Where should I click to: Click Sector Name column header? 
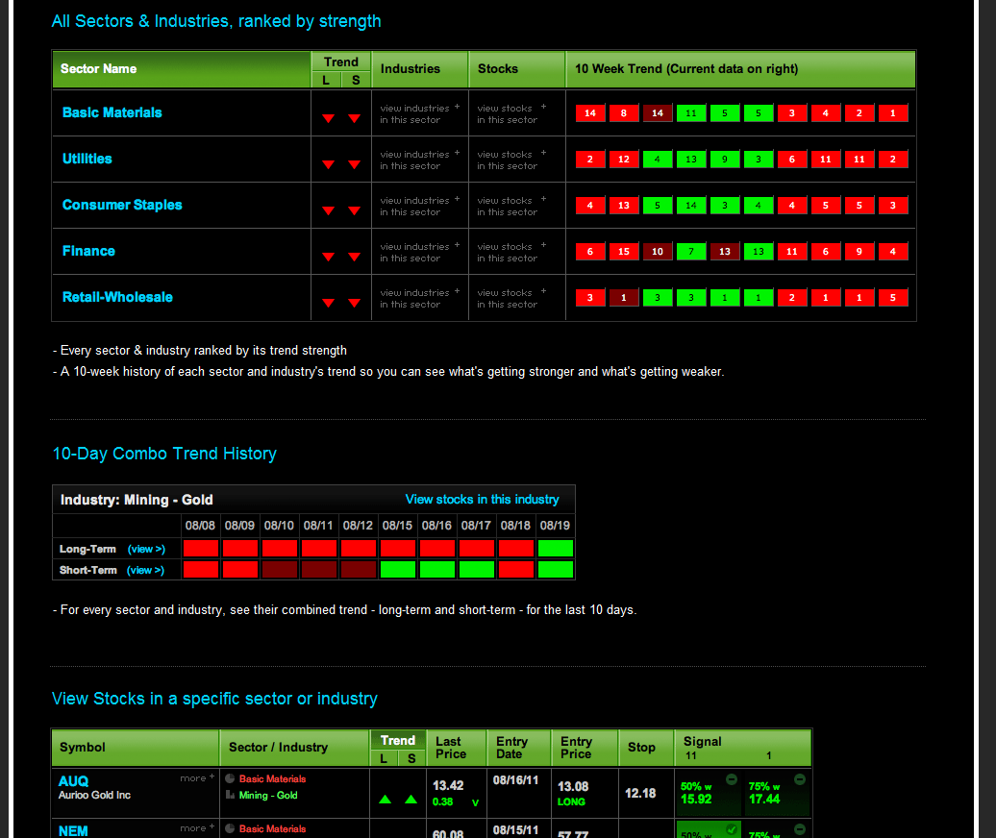pyautogui.click(x=182, y=69)
